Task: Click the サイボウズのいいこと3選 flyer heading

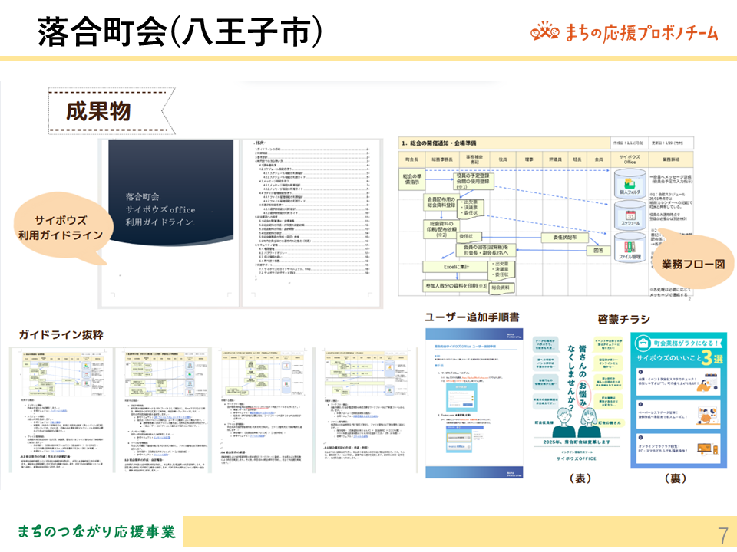Action: pyautogui.click(x=679, y=358)
